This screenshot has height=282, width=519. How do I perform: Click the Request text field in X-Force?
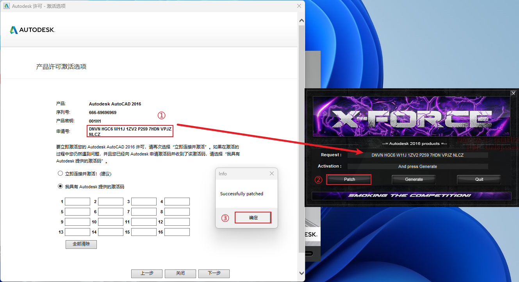[417, 155]
